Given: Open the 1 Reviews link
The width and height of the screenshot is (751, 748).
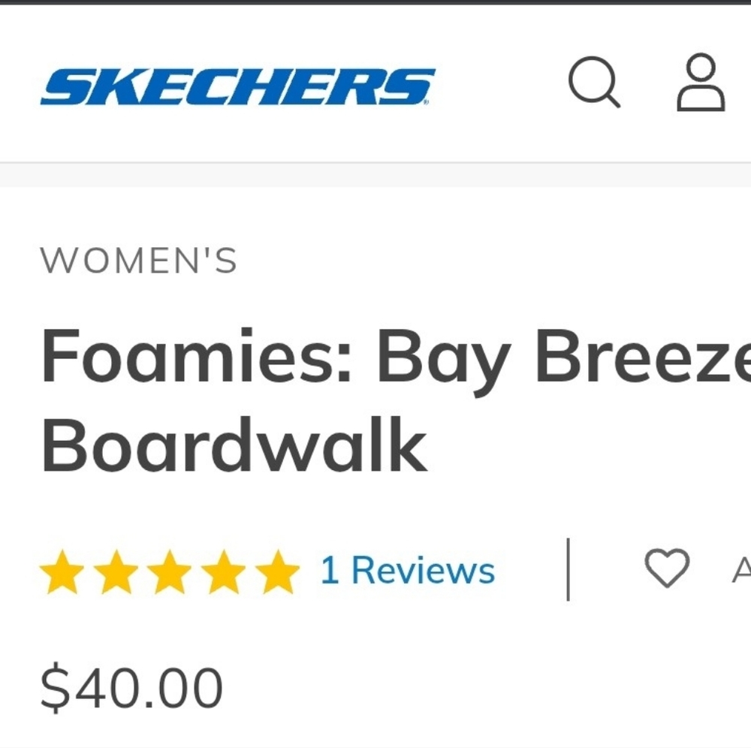Looking at the screenshot, I should 408,570.
